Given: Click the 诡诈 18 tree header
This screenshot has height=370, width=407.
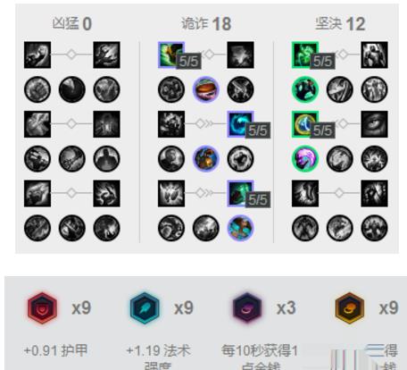Looking at the screenshot, I should 206,23.
